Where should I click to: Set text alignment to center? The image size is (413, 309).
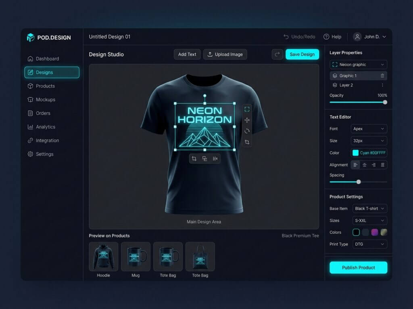pos(365,165)
